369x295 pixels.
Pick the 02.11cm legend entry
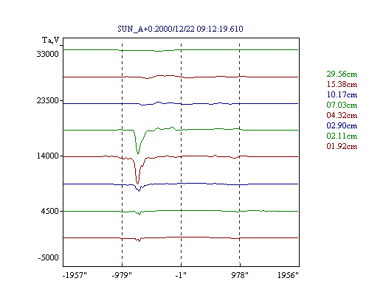click(x=342, y=136)
